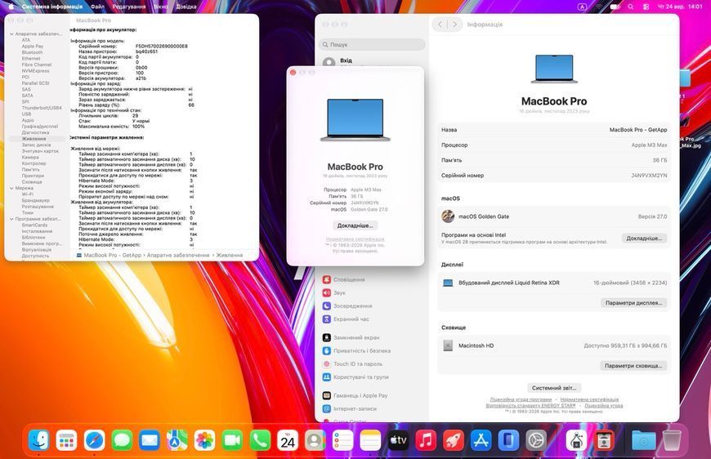This screenshot has width=711, height=459.
Task: Select Bluetooth in System Information sidebar
Action: coord(32,52)
